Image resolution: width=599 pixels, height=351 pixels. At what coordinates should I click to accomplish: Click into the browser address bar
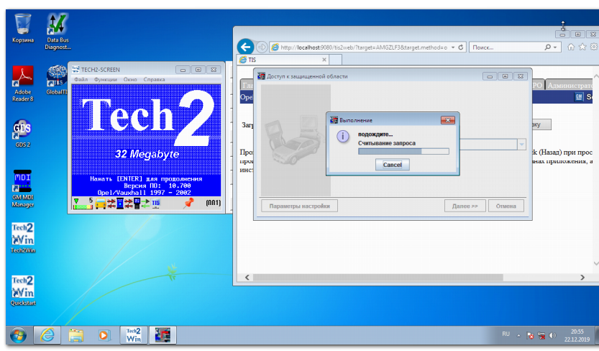point(364,47)
